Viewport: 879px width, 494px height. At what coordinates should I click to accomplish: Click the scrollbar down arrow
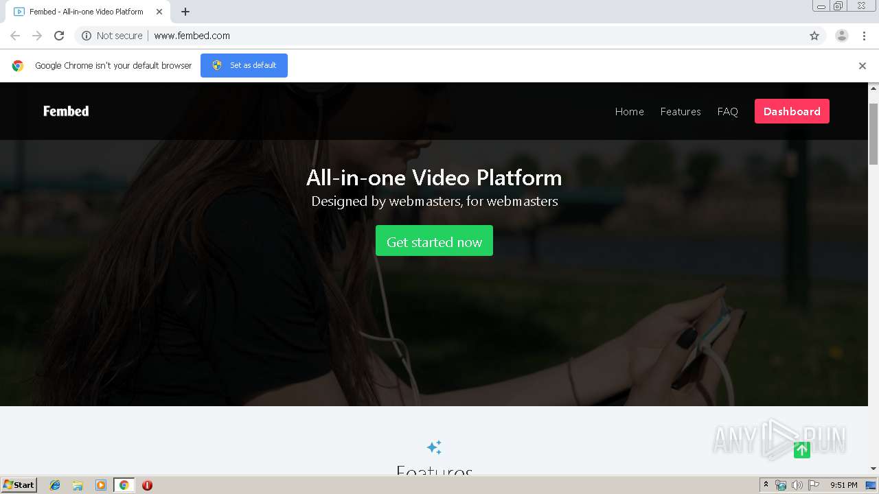click(874, 469)
